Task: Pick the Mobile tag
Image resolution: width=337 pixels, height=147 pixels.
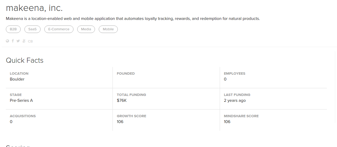Action: point(108,29)
